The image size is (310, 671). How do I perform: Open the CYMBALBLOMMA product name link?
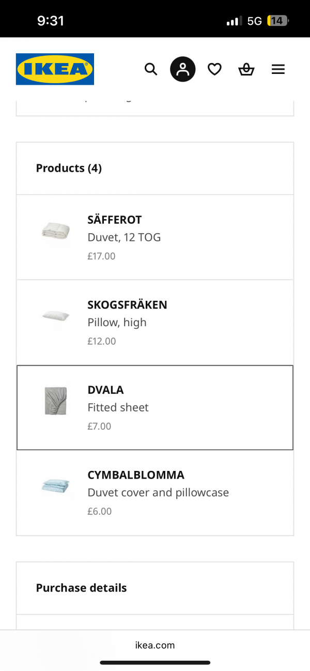tap(135, 475)
